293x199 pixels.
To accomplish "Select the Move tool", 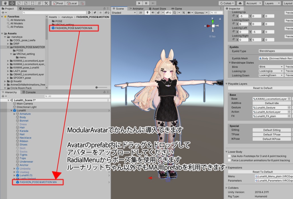I will (12, 3).
